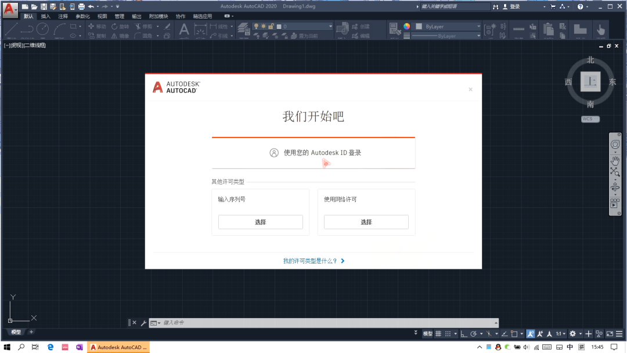Click the New drawing icon in Quick Access toolbar
The height and width of the screenshot is (353, 627).
[25, 6]
